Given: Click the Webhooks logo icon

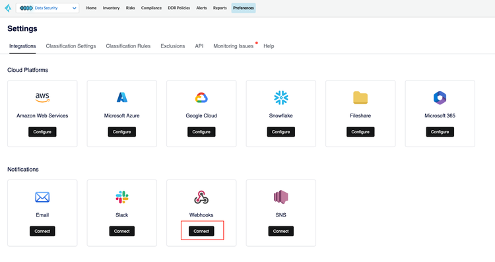Looking at the screenshot, I should (201, 197).
